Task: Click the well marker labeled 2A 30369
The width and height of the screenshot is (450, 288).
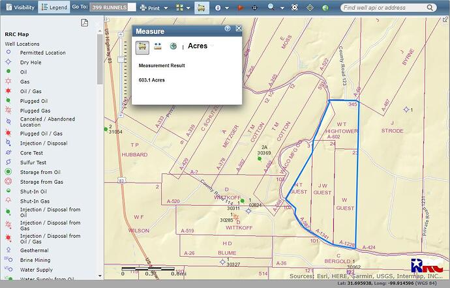Action: click(260, 158)
